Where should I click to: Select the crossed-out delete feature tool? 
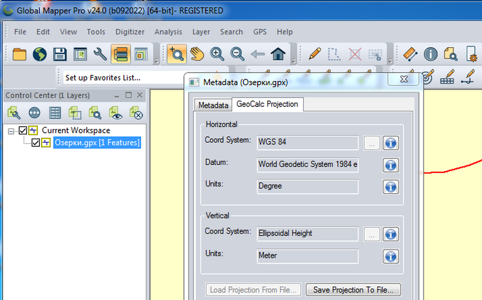(355, 55)
